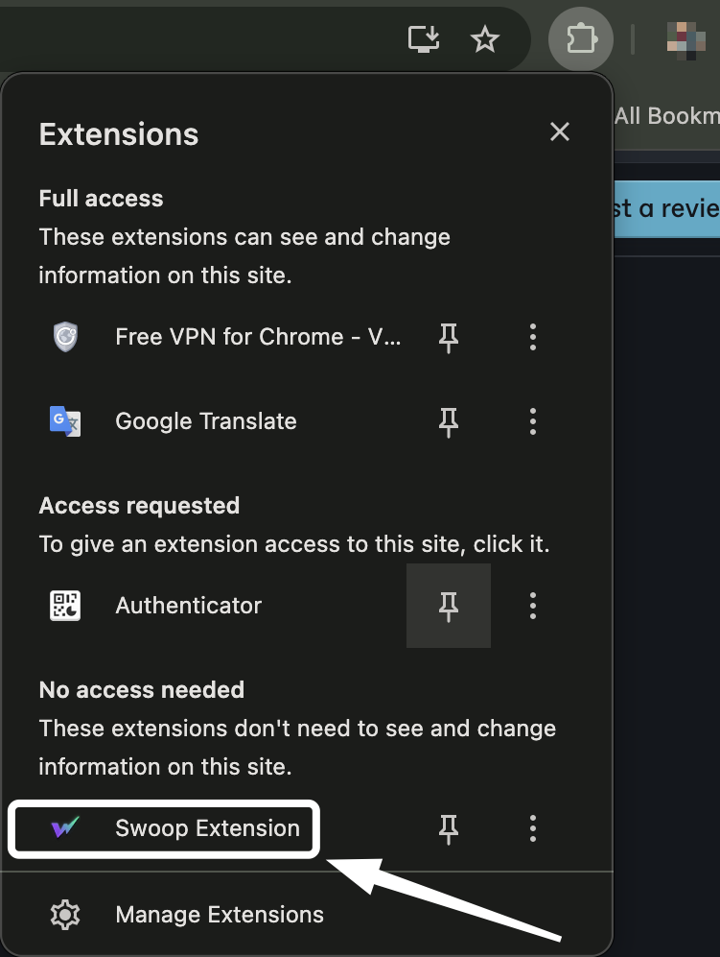The height and width of the screenshot is (957, 720).
Task: Toggle pin for Swoop Extension
Action: tap(449, 828)
